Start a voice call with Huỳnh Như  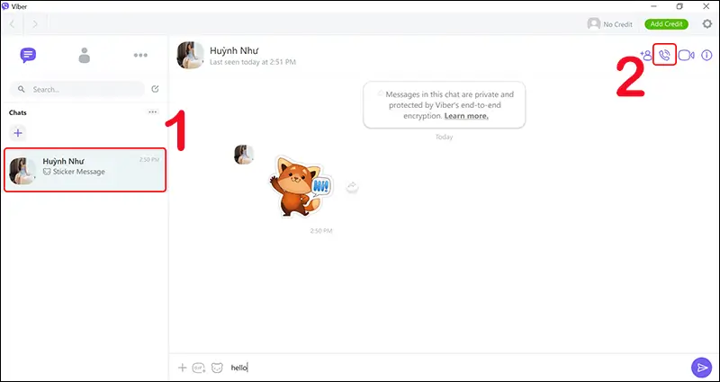pyautogui.click(x=664, y=55)
